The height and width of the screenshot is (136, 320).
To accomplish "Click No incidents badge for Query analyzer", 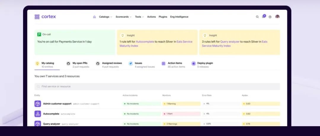I will [x=142, y=124].
